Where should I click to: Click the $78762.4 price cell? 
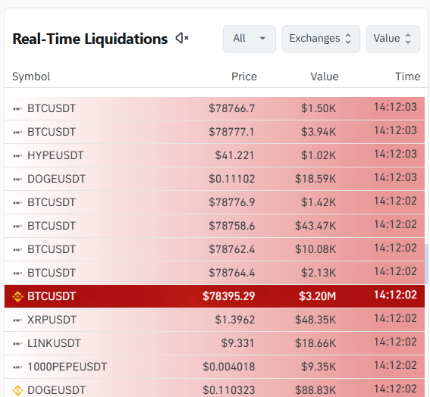tap(232, 249)
